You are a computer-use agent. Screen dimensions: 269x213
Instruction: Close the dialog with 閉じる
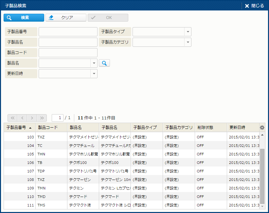click(x=254, y=6)
